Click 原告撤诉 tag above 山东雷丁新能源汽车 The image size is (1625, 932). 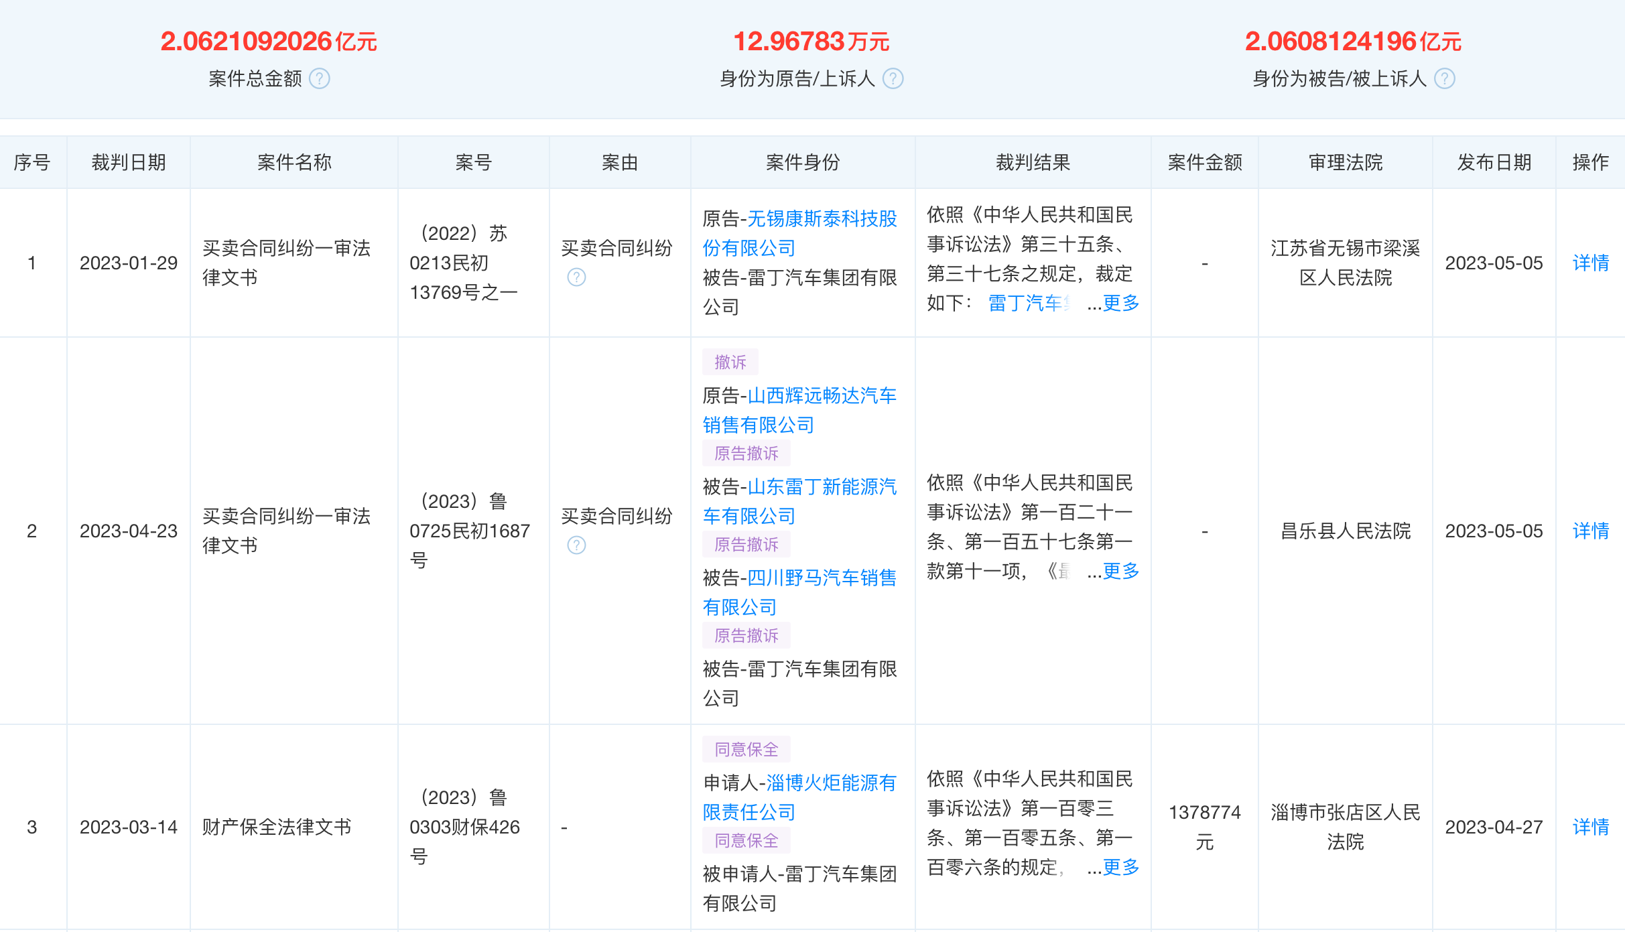pyautogui.click(x=746, y=453)
